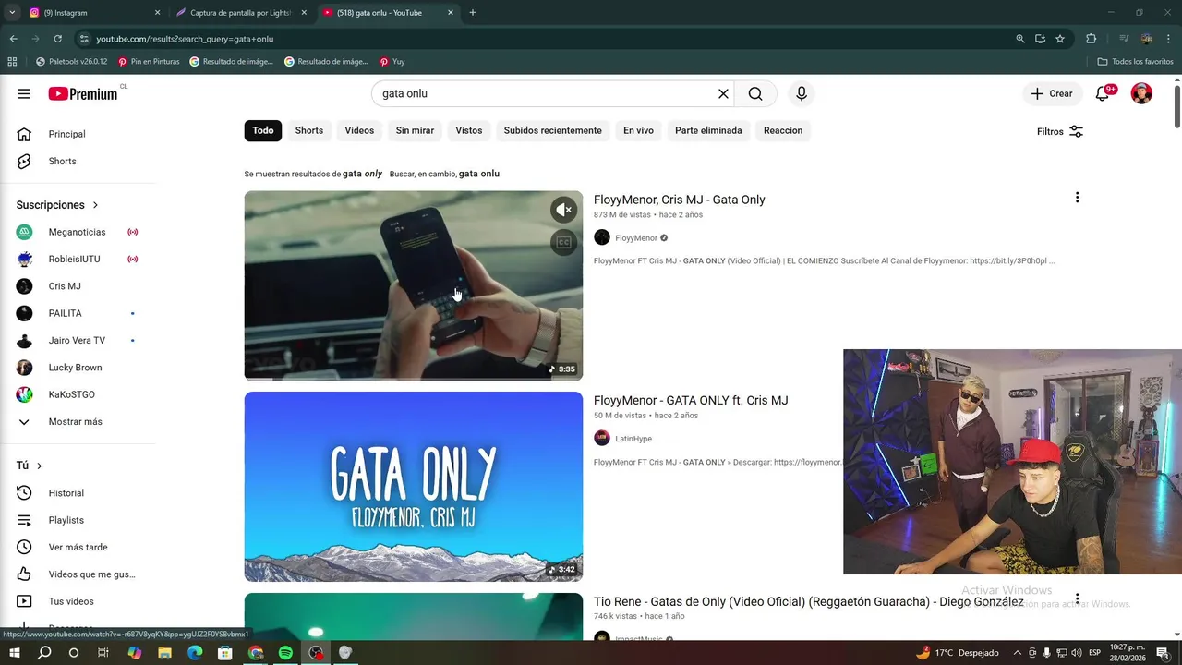Open Chrome extensions puzzle icon
Viewport: 1182px width, 665px height.
click(x=1091, y=39)
